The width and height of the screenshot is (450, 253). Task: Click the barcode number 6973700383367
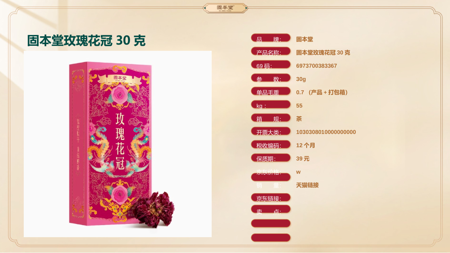tap(316, 66)
